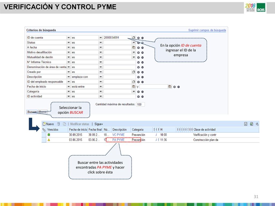Export results to spreadsheet icon
This screenshot has height=206, width=275.
coord(251,124)
